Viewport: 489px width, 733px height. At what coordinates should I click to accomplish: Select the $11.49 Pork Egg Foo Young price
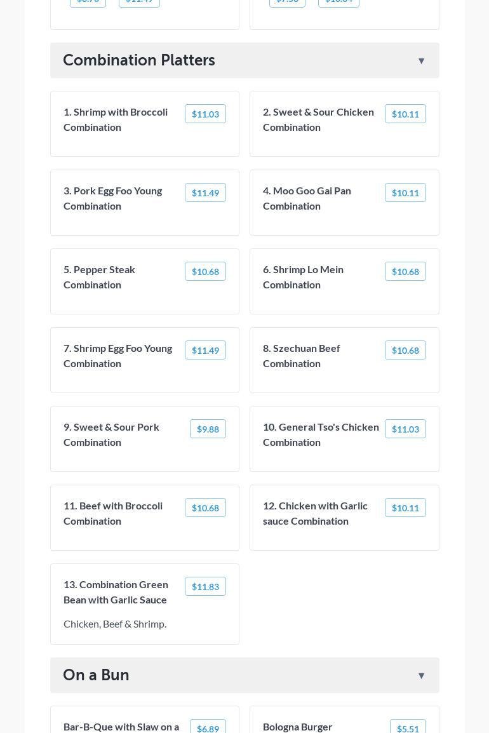coord(205,193)
